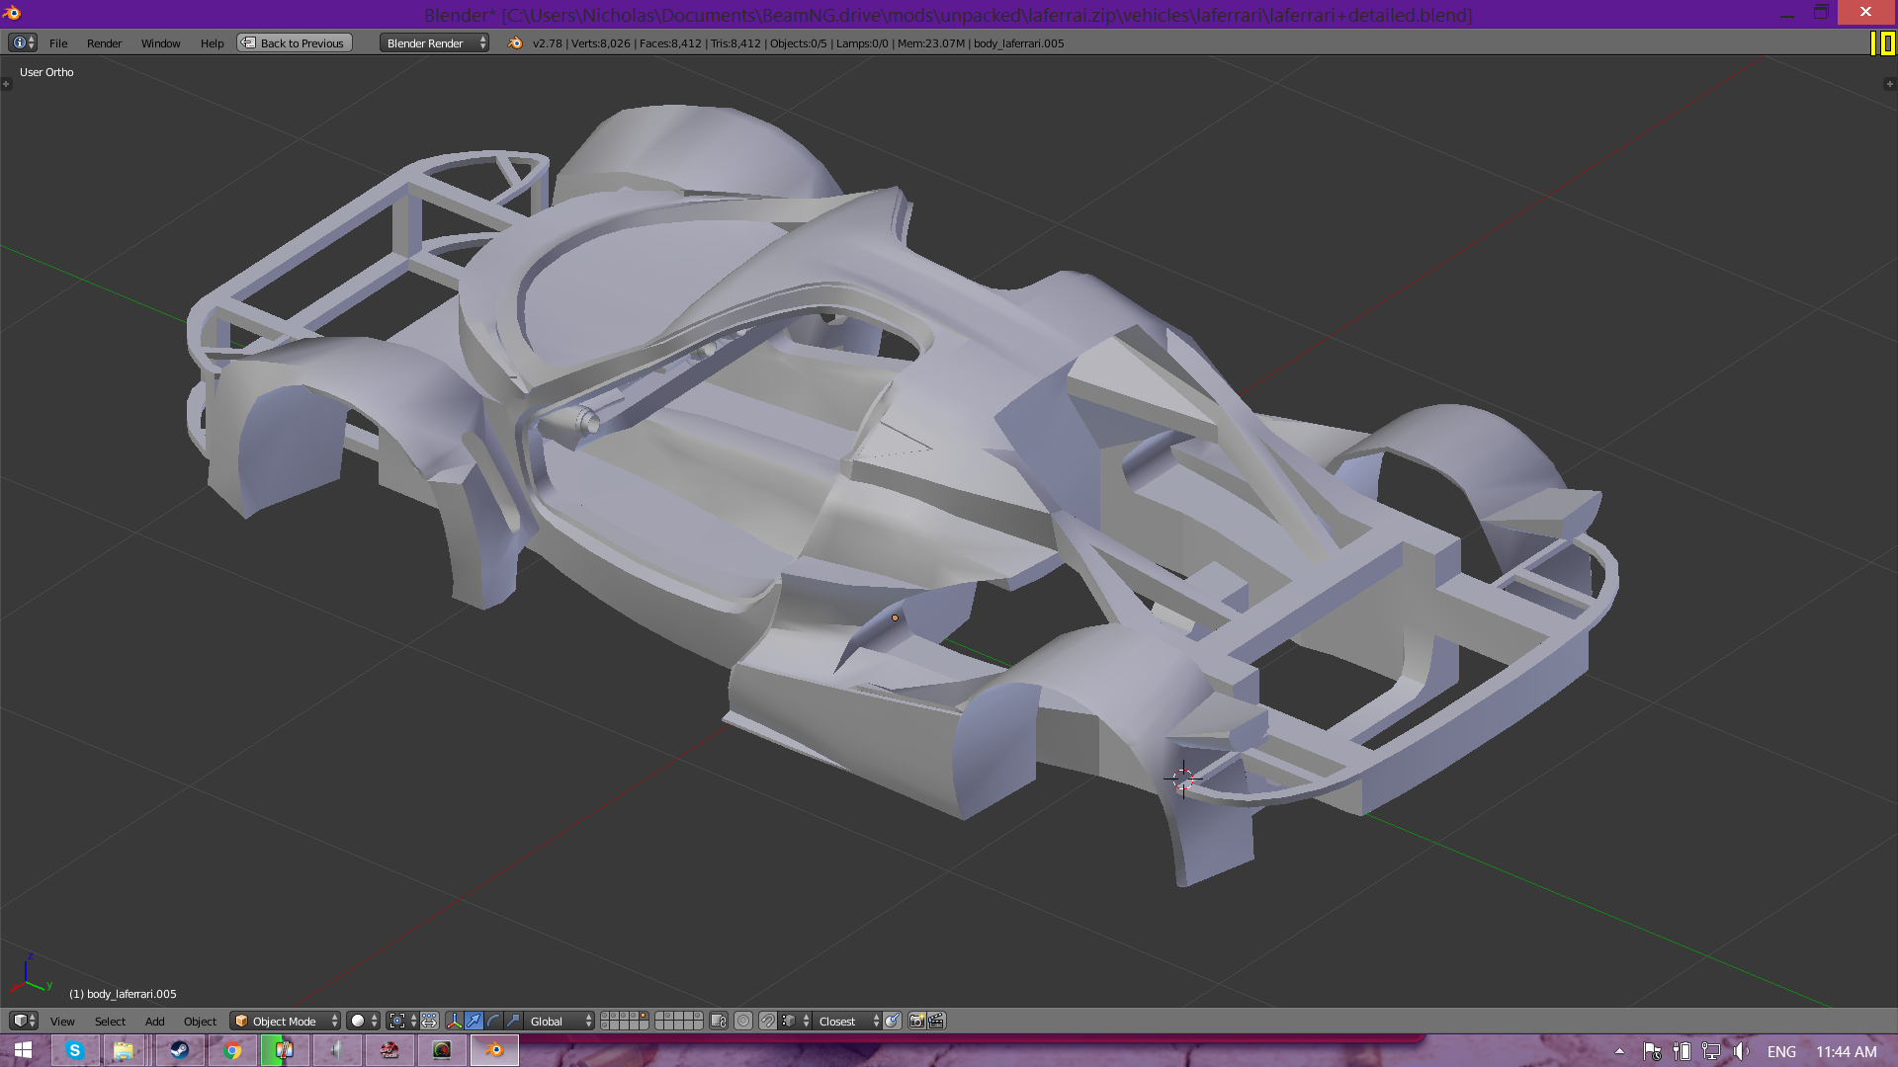Open the system tray volume icon
The width and height of the screenshot is (1898, 1067).
pos(1741,1051)
